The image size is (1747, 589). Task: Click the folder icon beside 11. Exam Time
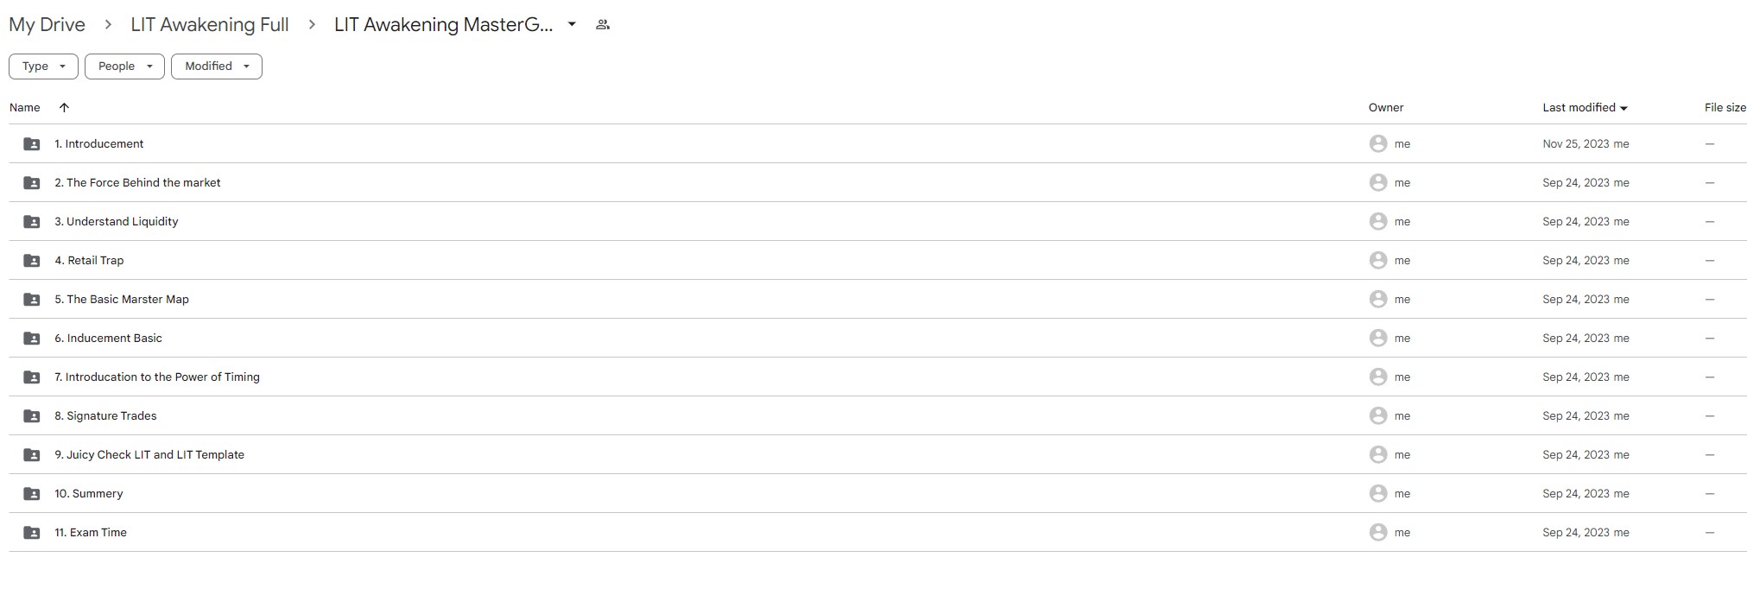[32, 533]
